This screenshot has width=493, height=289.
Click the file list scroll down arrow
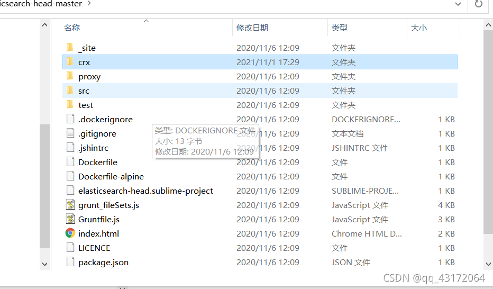[x=488, y=264]
